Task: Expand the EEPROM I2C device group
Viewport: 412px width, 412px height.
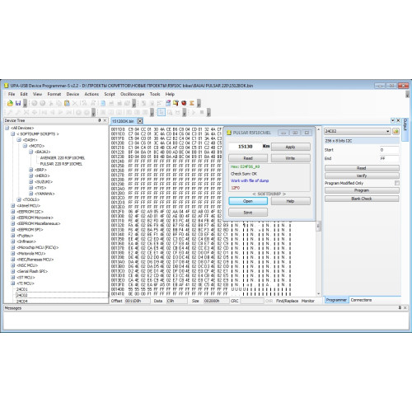Action: click(13, 212)
